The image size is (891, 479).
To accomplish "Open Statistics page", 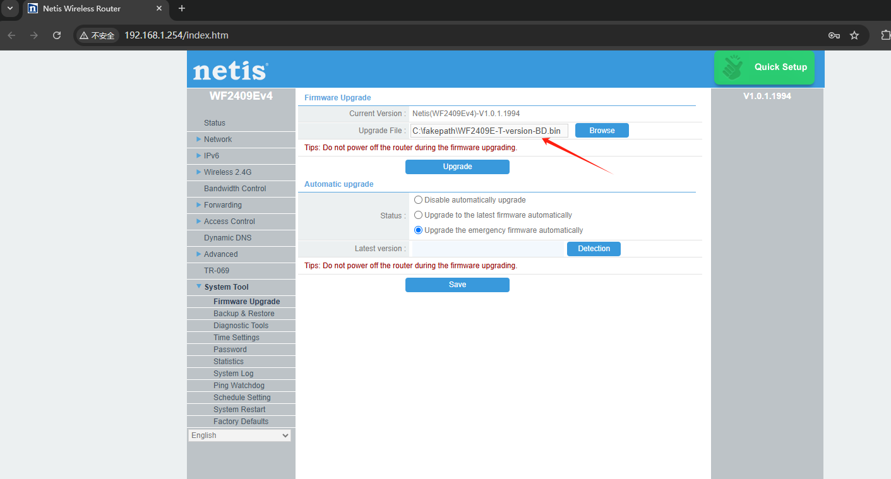I will (228, 362).
